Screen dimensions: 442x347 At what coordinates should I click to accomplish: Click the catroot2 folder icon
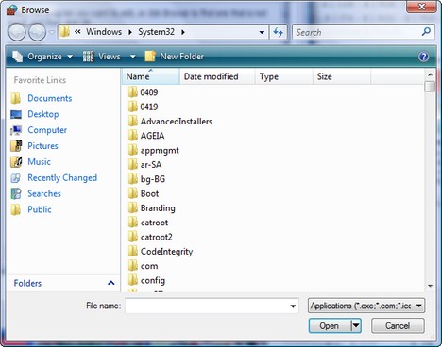[133, 237]
